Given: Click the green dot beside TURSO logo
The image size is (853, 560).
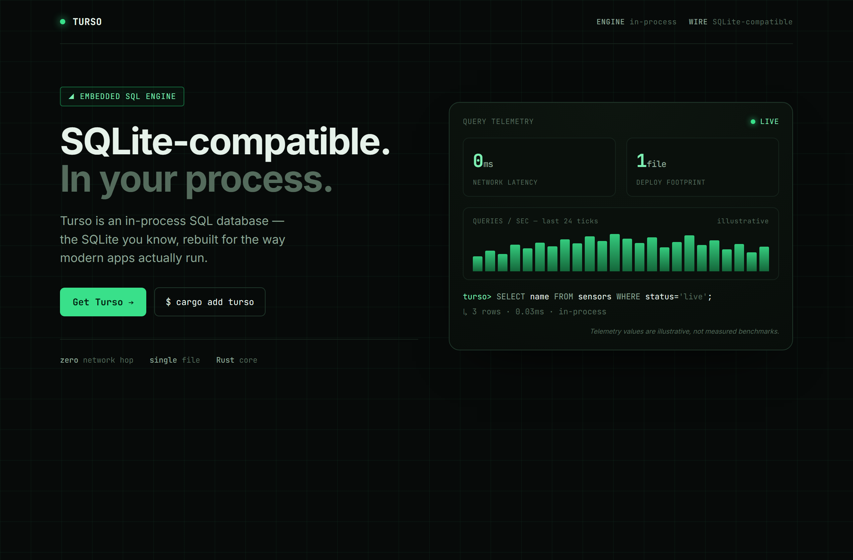Looking at the screenshot, I should pos(63,22).
